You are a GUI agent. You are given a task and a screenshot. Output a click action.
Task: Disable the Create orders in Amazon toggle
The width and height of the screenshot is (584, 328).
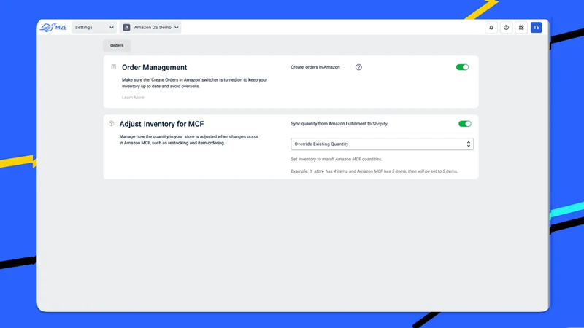(x=462, y=67)
